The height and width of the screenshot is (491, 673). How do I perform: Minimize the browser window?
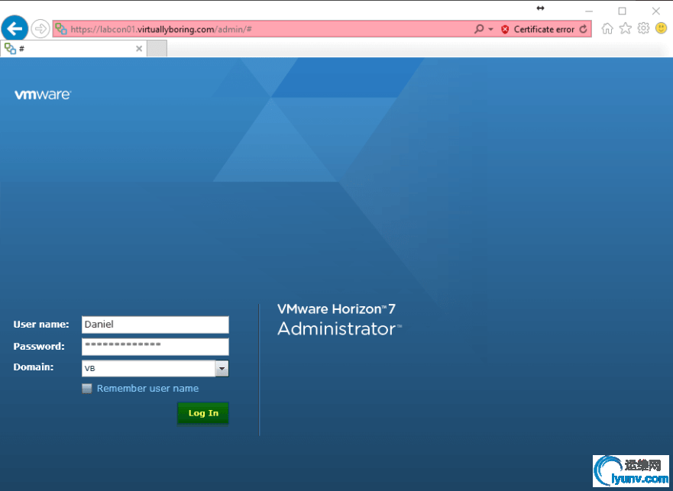(589, 11)
